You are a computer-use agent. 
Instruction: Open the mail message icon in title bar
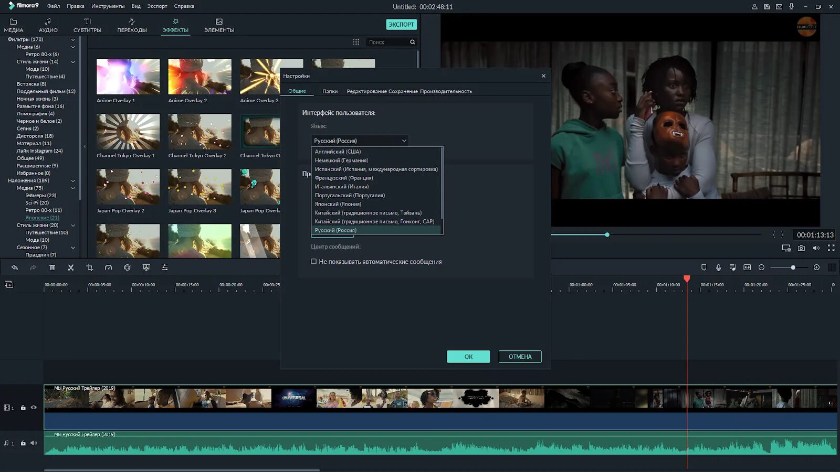click(x=779, y=7)
